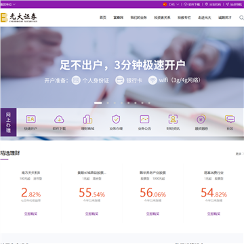
Task: Click the 3分钟极速开户 banner
Action: point(123,65)
